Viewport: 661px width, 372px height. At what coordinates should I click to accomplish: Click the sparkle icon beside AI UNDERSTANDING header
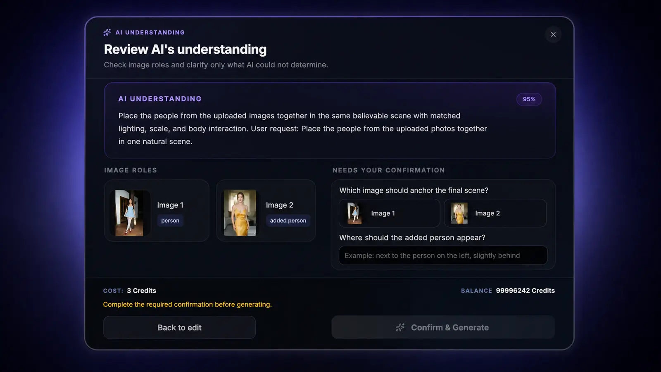pyautogui.click(x=107, y=32)
